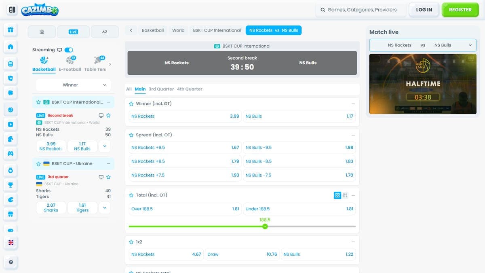This screenshot has width=485, height=273.
Task: Click the LOG IN button
Action: pyautogui.click(x=424, y=10)
